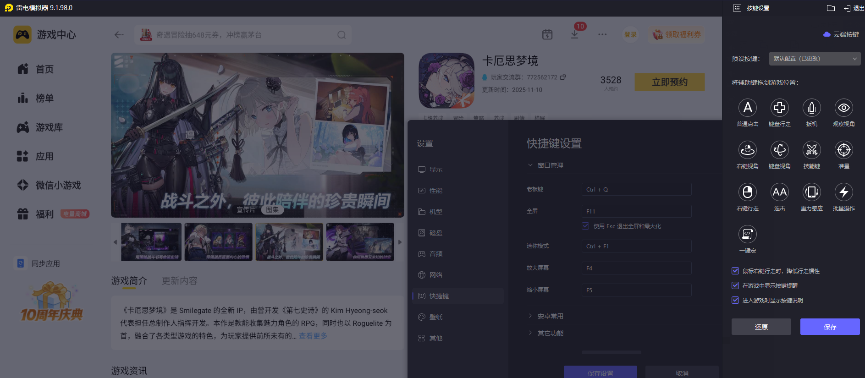This screenshot has height=378, width=865.
Task: Toggle 鼠标右键行走时降低行走惯性 checkbox
Action: (x=735, y=271)
